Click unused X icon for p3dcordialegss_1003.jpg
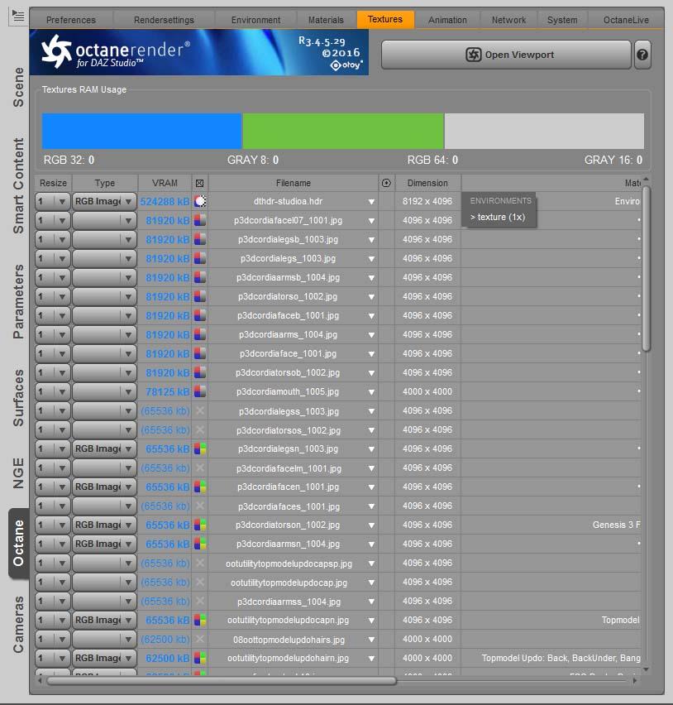The image size is (673, 705). coord(200,410)
